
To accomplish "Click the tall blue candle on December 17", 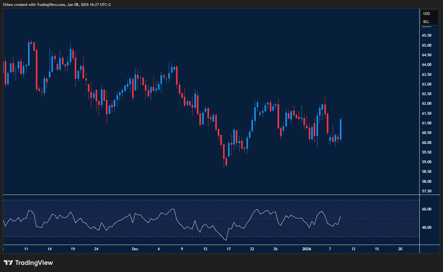I will (229, 149).
